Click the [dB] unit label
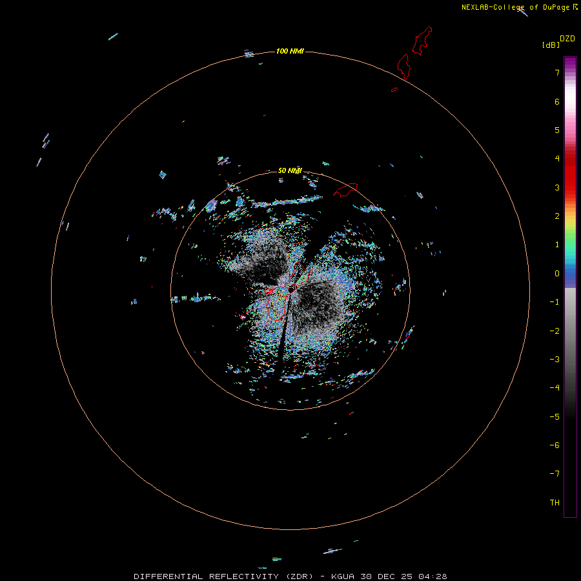The width and height of the screenshot is (581, 581). 551,45
